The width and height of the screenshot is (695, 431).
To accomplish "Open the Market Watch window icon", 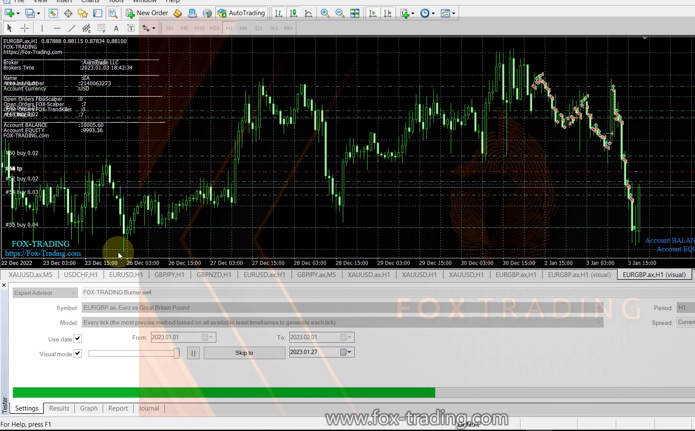I will pos(53,13).
